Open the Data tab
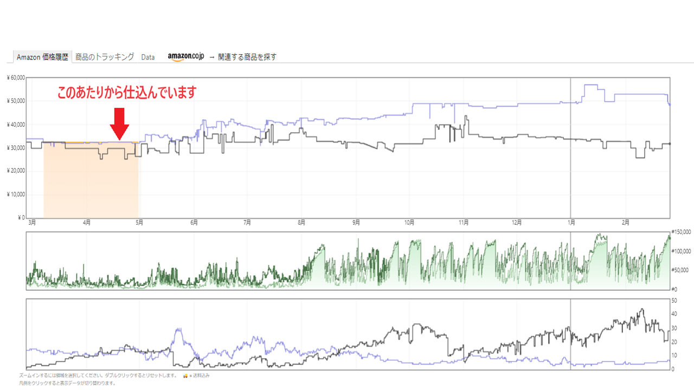Viewport: 694px width, 390px height. pyautogui.click(x=148, y=57)
